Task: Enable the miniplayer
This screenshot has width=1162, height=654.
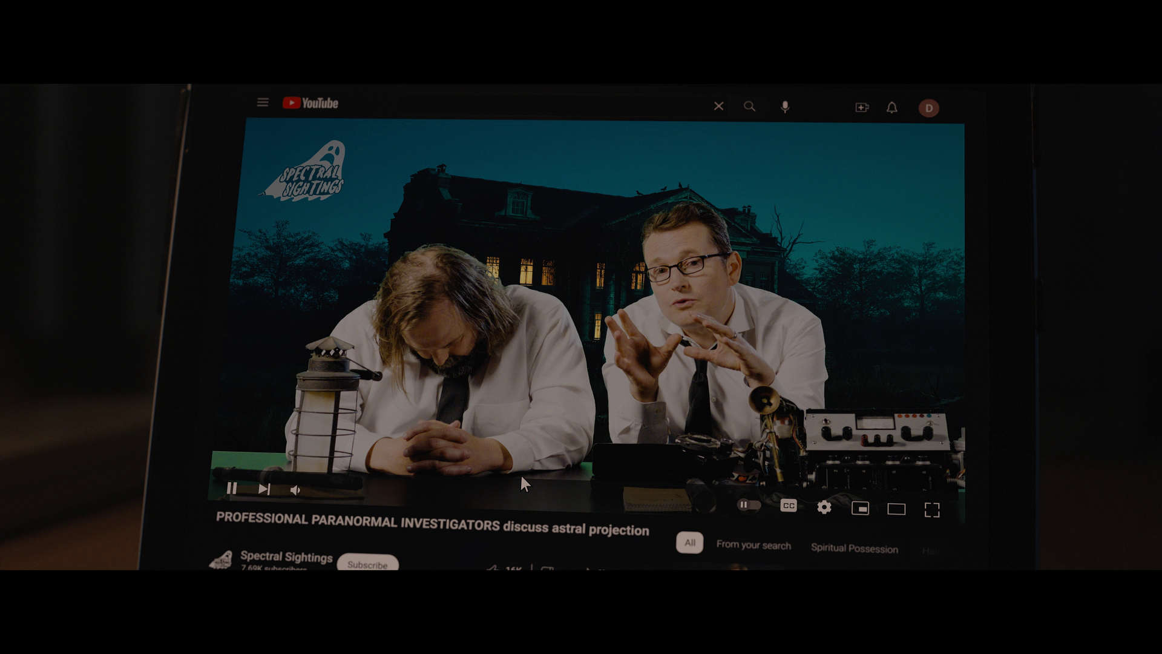Action: (860, 508)
